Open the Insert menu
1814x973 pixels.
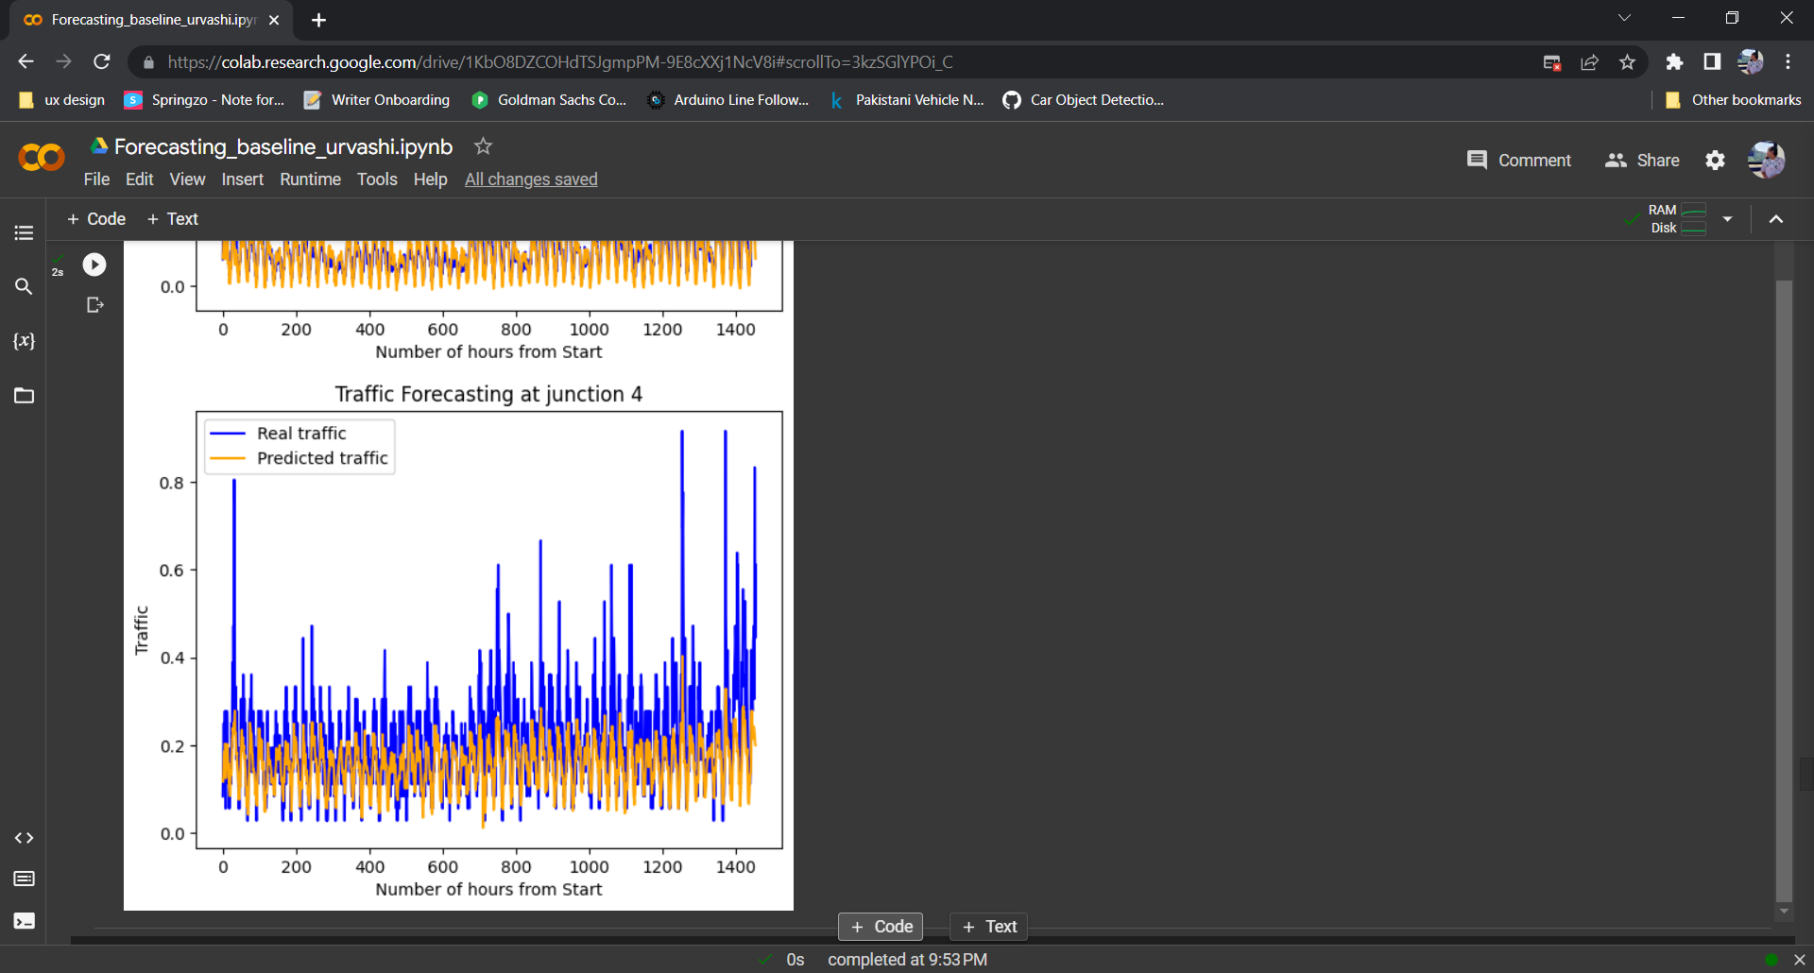point(242,179)
